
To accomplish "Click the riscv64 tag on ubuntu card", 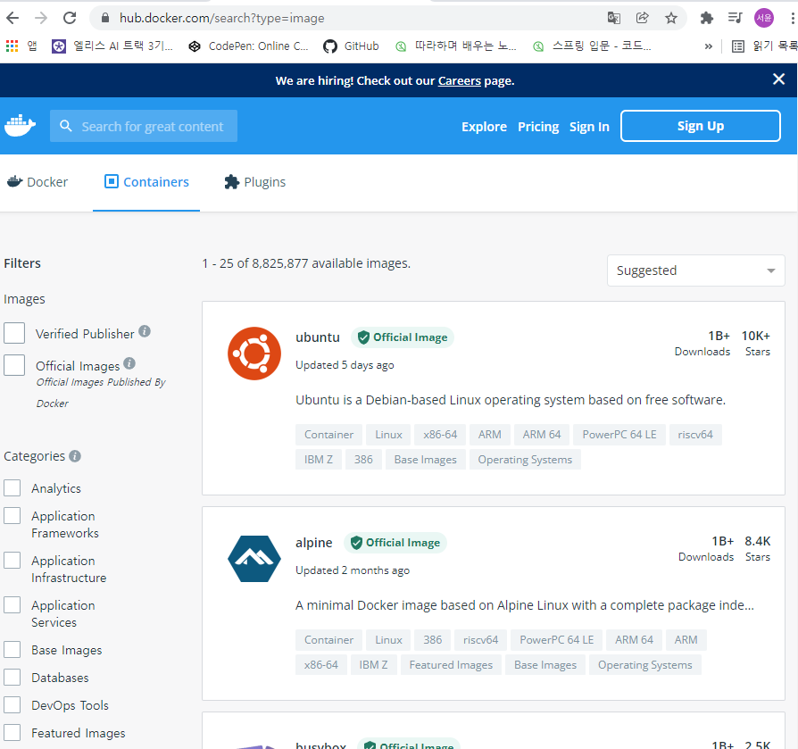I will point(695,435).
